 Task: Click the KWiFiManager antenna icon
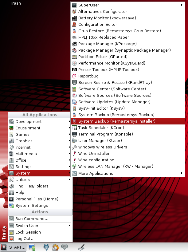coord(74,167)
